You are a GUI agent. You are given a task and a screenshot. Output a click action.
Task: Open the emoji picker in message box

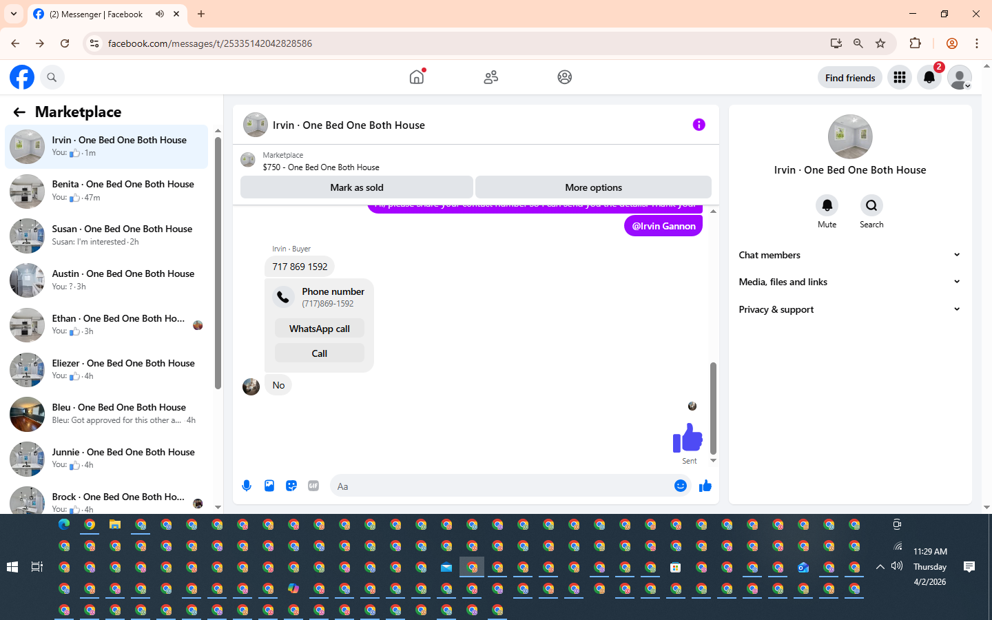[x=681, y=486]
